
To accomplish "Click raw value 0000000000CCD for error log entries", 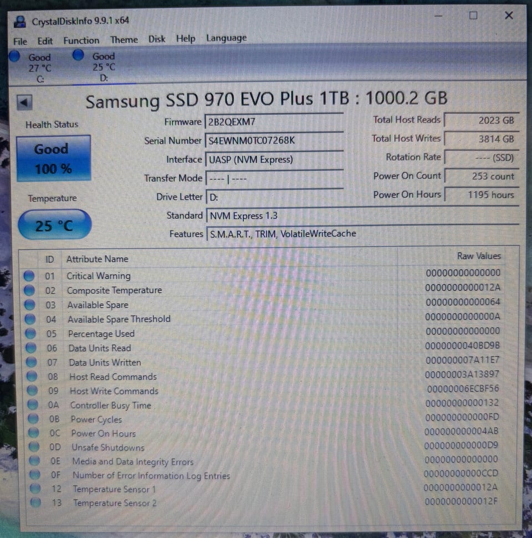I will (461, 474).
